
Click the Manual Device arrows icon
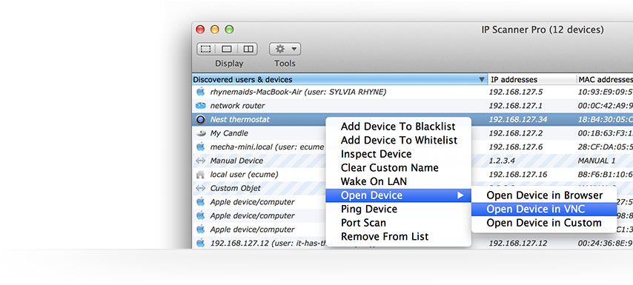pos(201,161)
